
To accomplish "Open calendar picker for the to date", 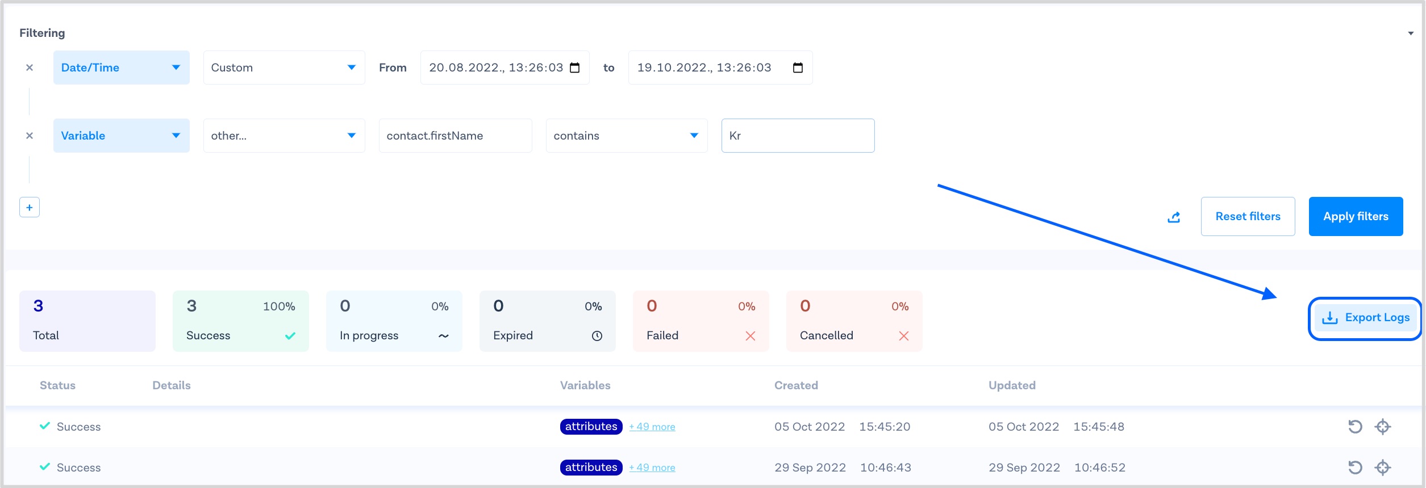I will pos(798,68).
